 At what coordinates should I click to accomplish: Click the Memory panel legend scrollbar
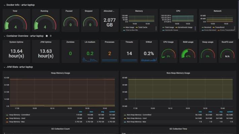pyautogui.click(x=156, y=28)
